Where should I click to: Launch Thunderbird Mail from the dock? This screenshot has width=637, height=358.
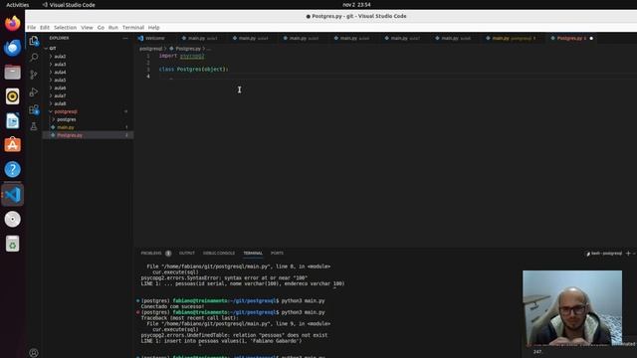coord(13,48)
